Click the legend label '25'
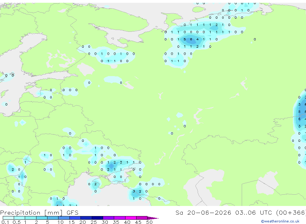The height and width of the screenshot is (224, 306). [94, 222]
